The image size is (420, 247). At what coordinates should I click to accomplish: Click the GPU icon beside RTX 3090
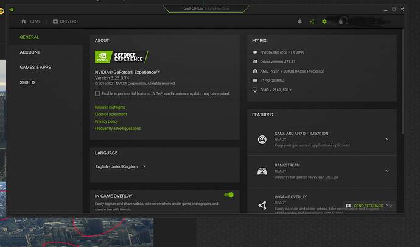(255, 52)
